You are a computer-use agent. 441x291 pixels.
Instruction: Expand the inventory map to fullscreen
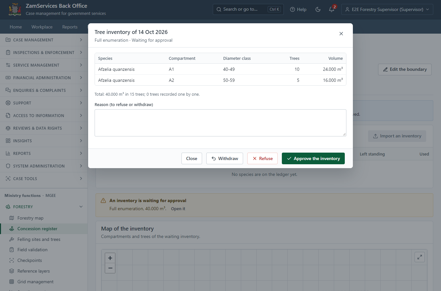(420, 257)
